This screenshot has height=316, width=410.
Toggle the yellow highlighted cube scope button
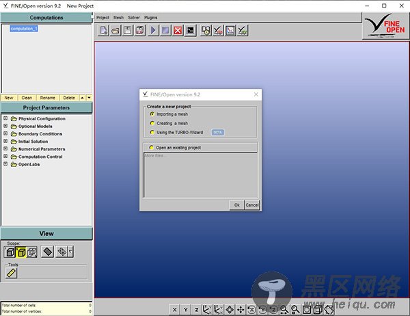tap(21, 252)
